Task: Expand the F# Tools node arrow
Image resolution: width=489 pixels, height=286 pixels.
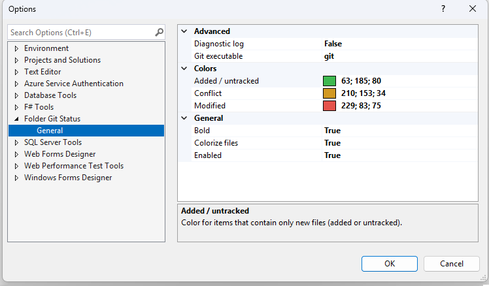Action: tap(16, 108)
